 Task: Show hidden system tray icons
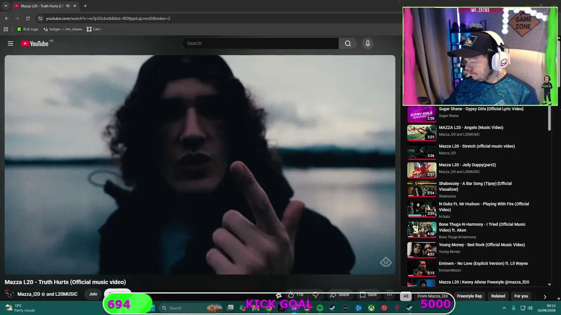(504, 308)
